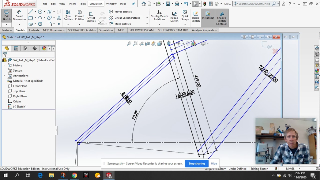
Task: Select the Straight Slot tool
Action: point(30,24)
